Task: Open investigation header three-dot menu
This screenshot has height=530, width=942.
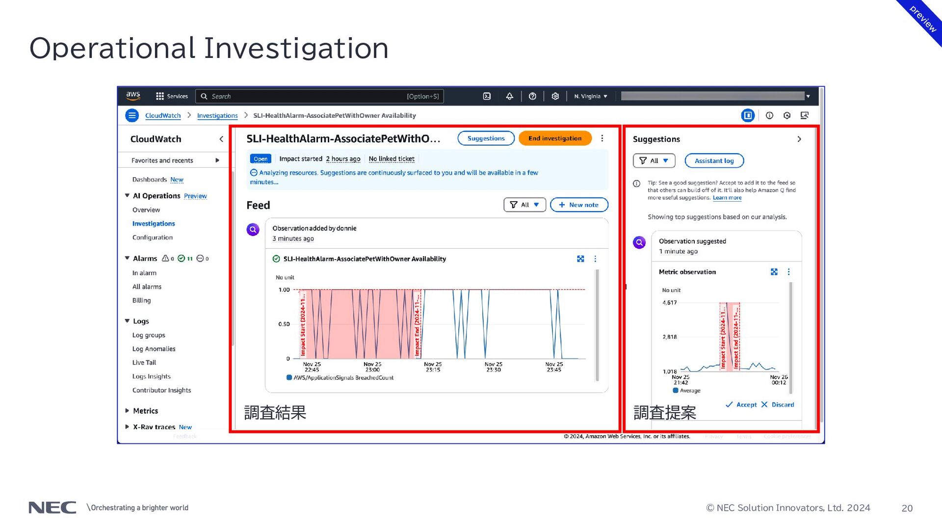Action: 602,138
